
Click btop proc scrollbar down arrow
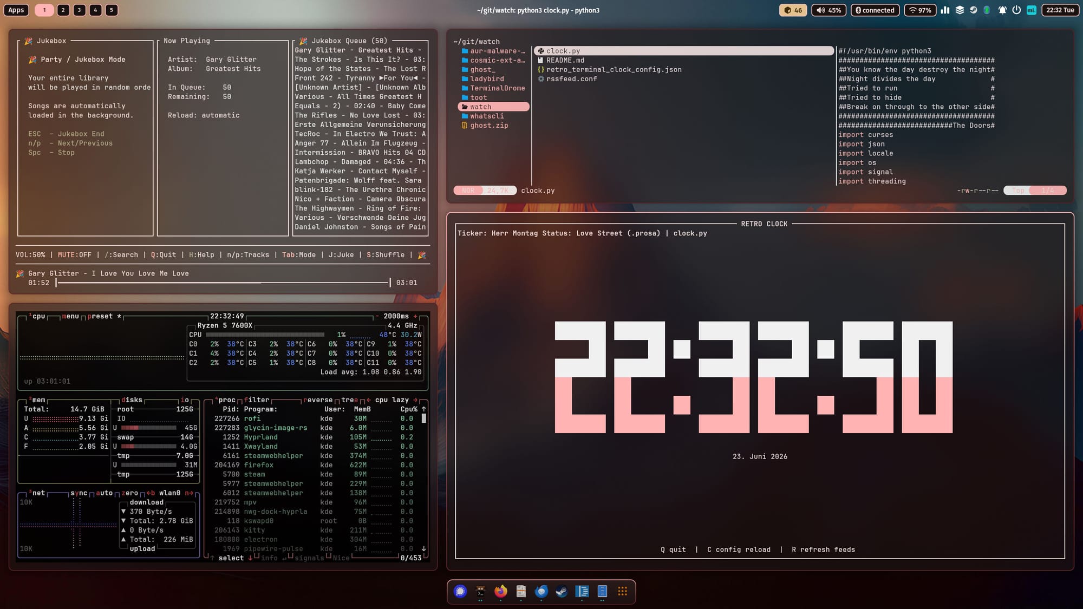423,548
